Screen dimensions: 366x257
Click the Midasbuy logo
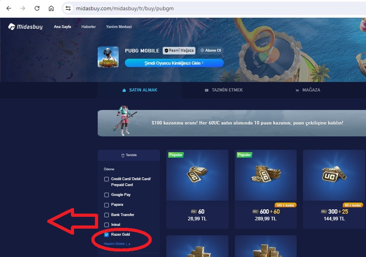coord(26,27)
